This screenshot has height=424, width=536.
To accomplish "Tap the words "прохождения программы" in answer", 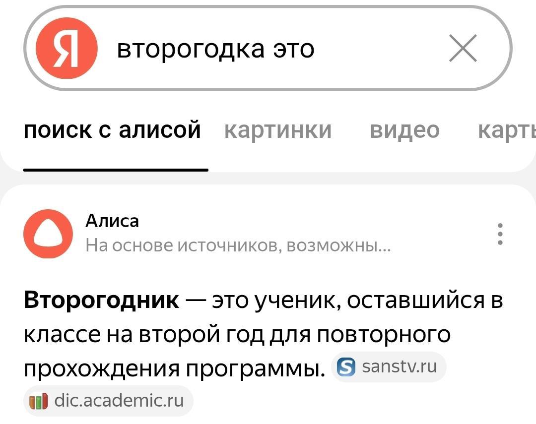I will (x=172, y=368).
